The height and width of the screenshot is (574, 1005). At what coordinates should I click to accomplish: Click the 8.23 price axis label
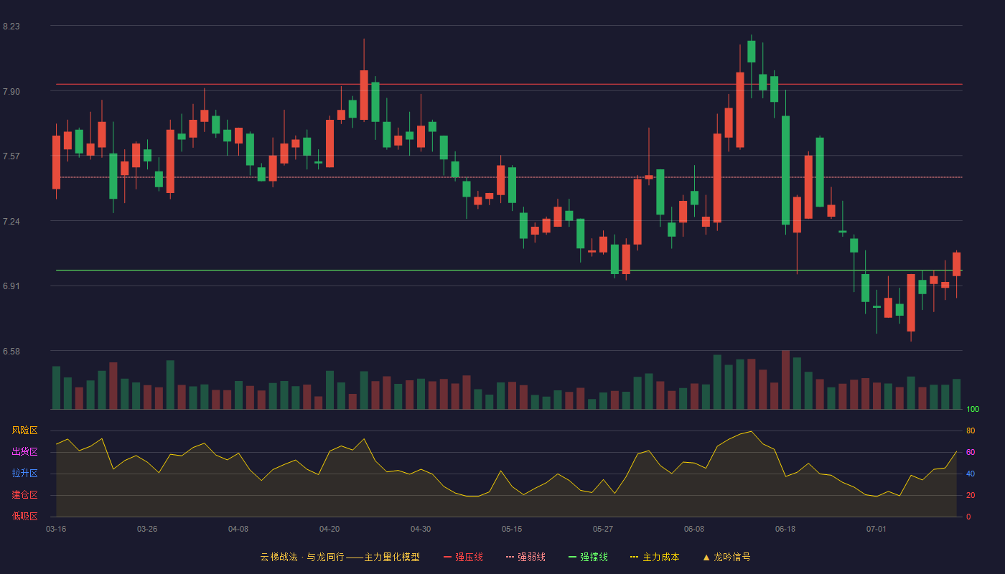click(11, 27)
